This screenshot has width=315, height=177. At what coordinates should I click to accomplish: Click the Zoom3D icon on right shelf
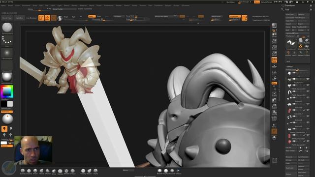pyautogui.click(x=274, y=106)
